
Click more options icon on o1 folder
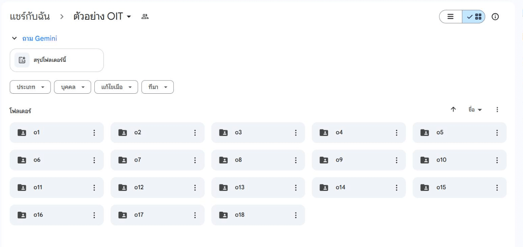[94, 133]
